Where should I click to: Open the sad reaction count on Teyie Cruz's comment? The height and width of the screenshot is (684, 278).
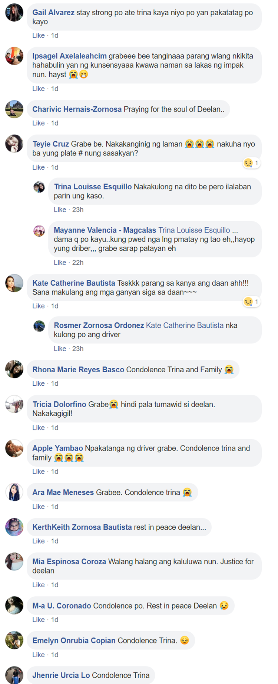pyautogui.click(x=251, y=163)
